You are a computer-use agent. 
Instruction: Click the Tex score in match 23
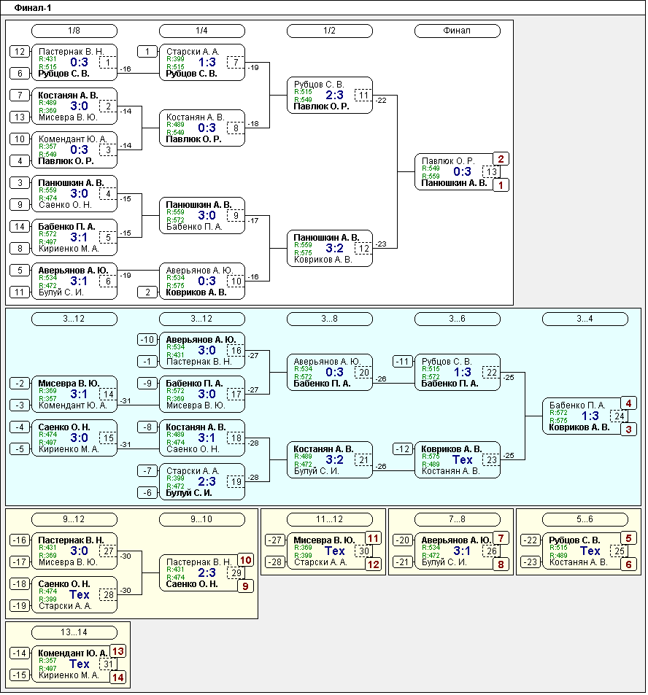tap(462, 459)
